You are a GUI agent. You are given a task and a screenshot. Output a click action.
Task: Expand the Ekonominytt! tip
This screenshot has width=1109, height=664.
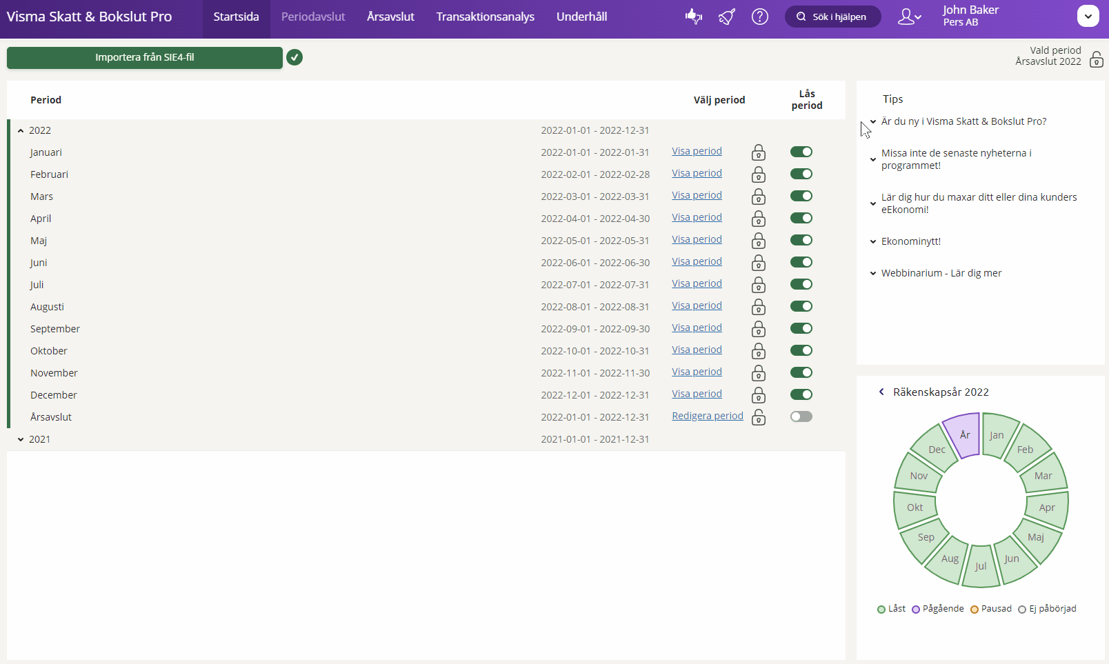[910, 241]
